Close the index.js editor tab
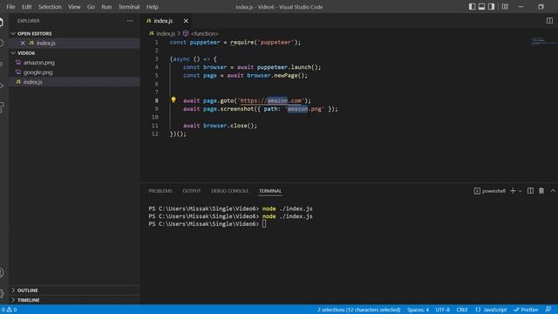 pos(186,21)
